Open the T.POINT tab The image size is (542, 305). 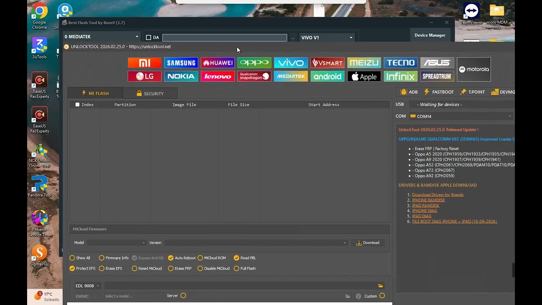472,92
